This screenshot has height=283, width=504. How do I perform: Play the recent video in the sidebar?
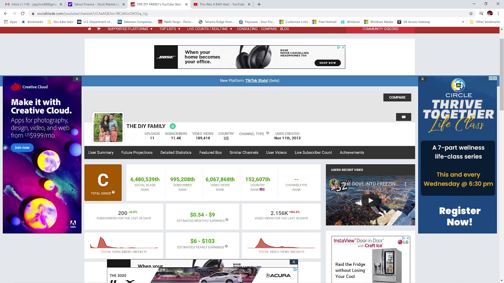tap(371, 200)
